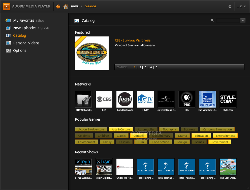Open Personal Videos section

click(x=26, y=43)
